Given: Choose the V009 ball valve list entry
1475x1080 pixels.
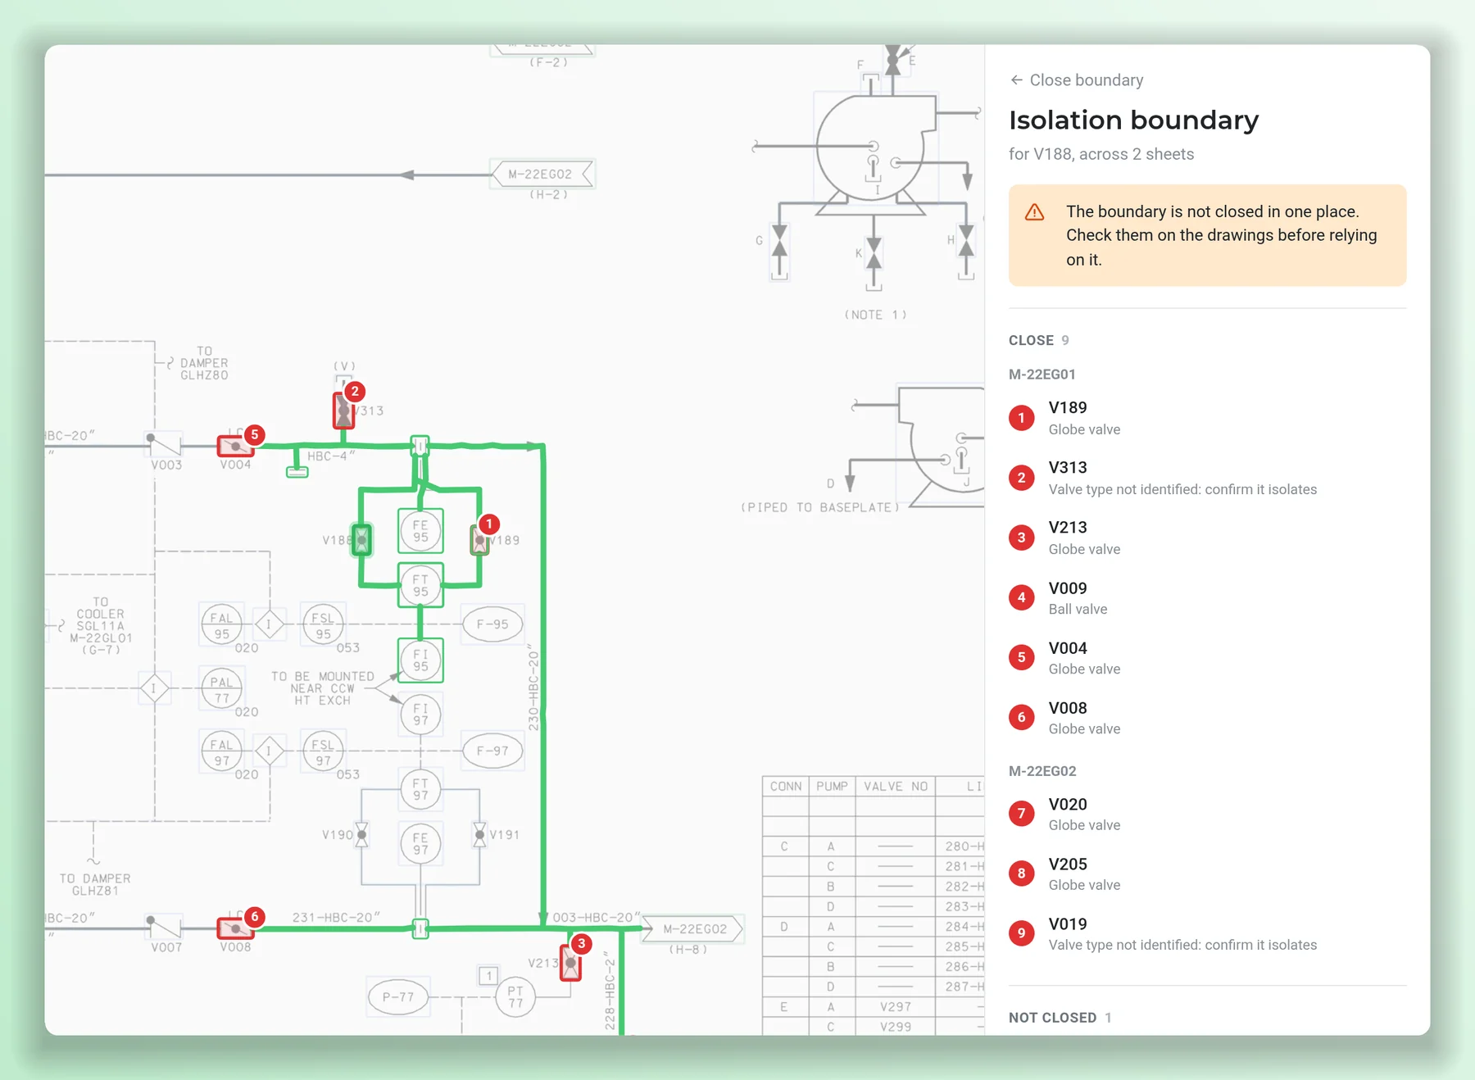Looking at the screenshot, I should coord(1207,597).
